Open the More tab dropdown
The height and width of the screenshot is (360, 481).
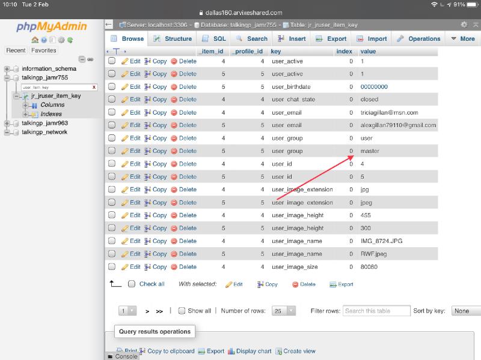[x=462, y=39]
